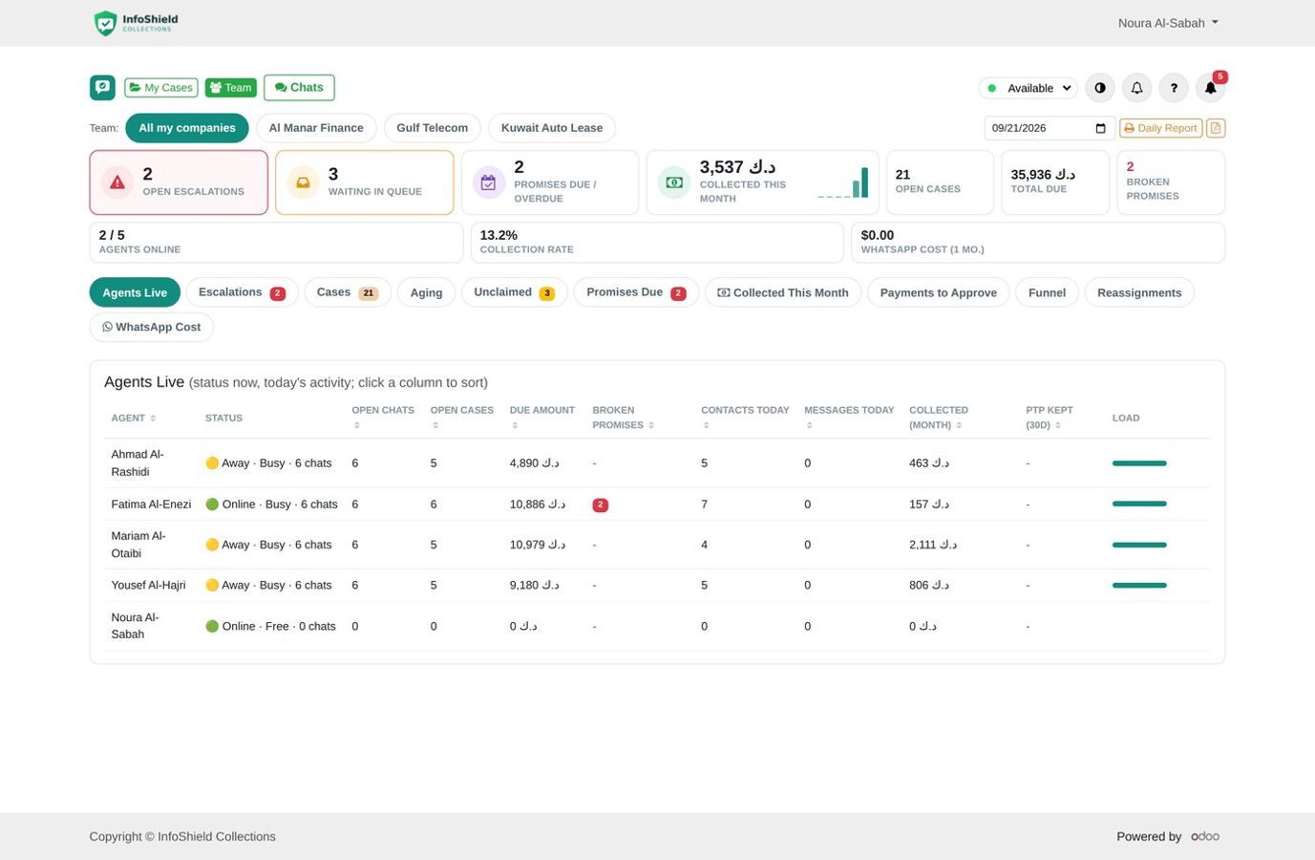
Task: Sort the table by Open Chats column
Action: [383, 418]
